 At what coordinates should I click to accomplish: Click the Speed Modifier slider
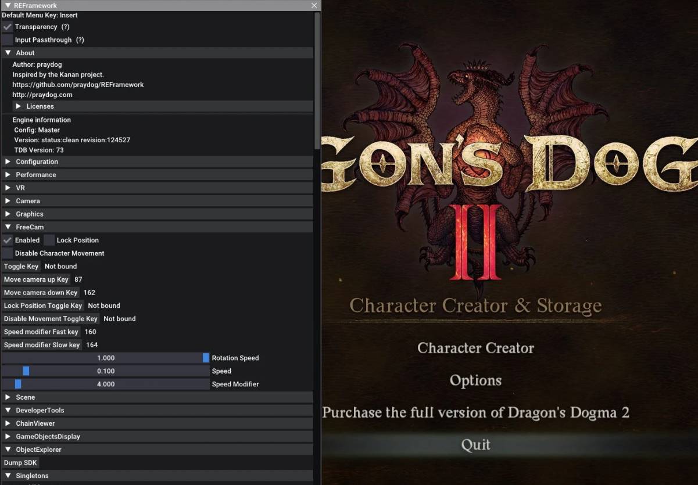105,384
